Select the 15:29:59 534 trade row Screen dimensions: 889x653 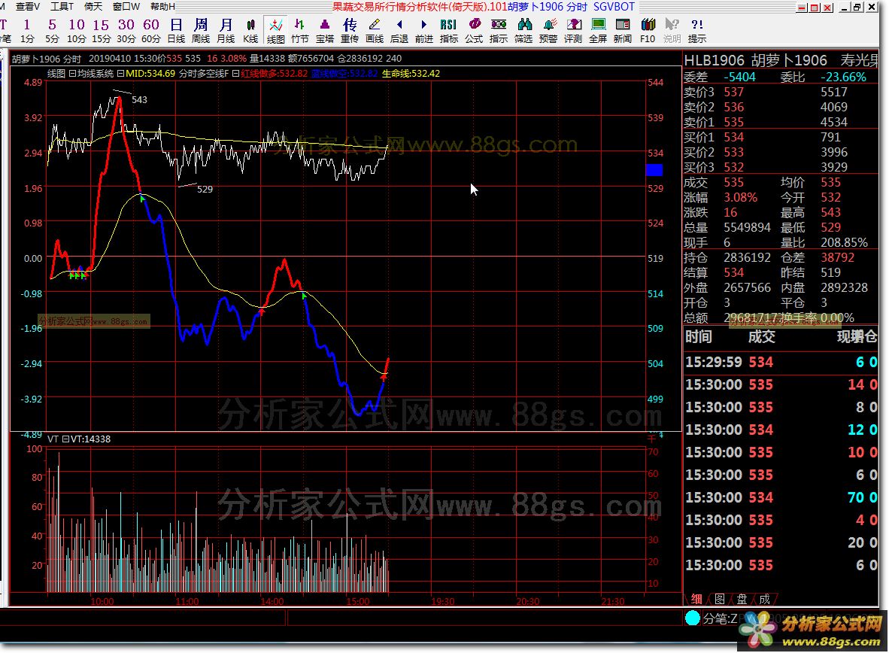781,362
